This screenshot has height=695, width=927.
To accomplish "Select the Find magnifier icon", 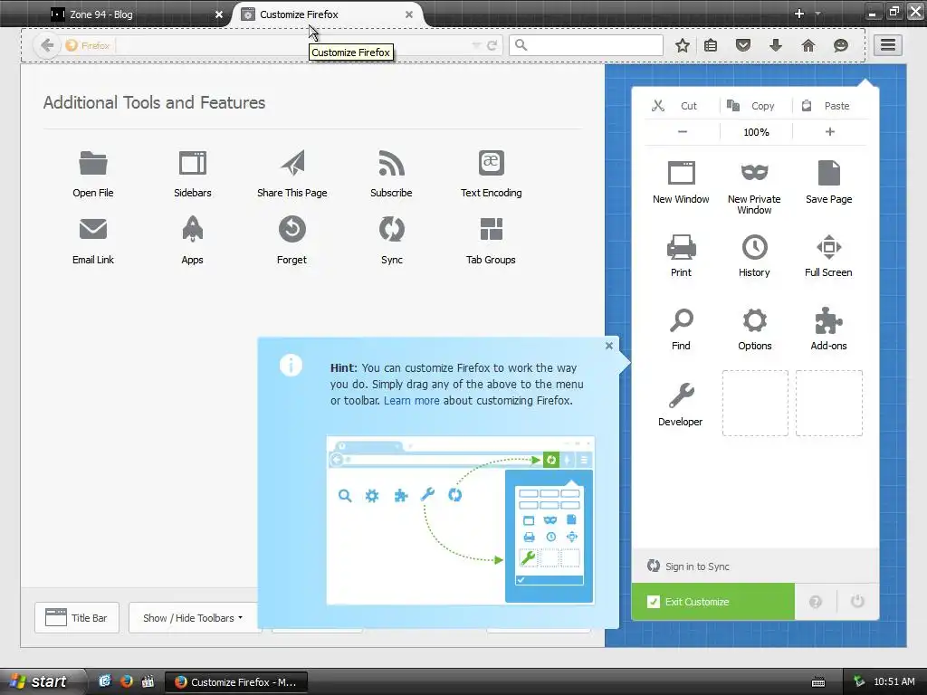I will [x=681, y=321].
